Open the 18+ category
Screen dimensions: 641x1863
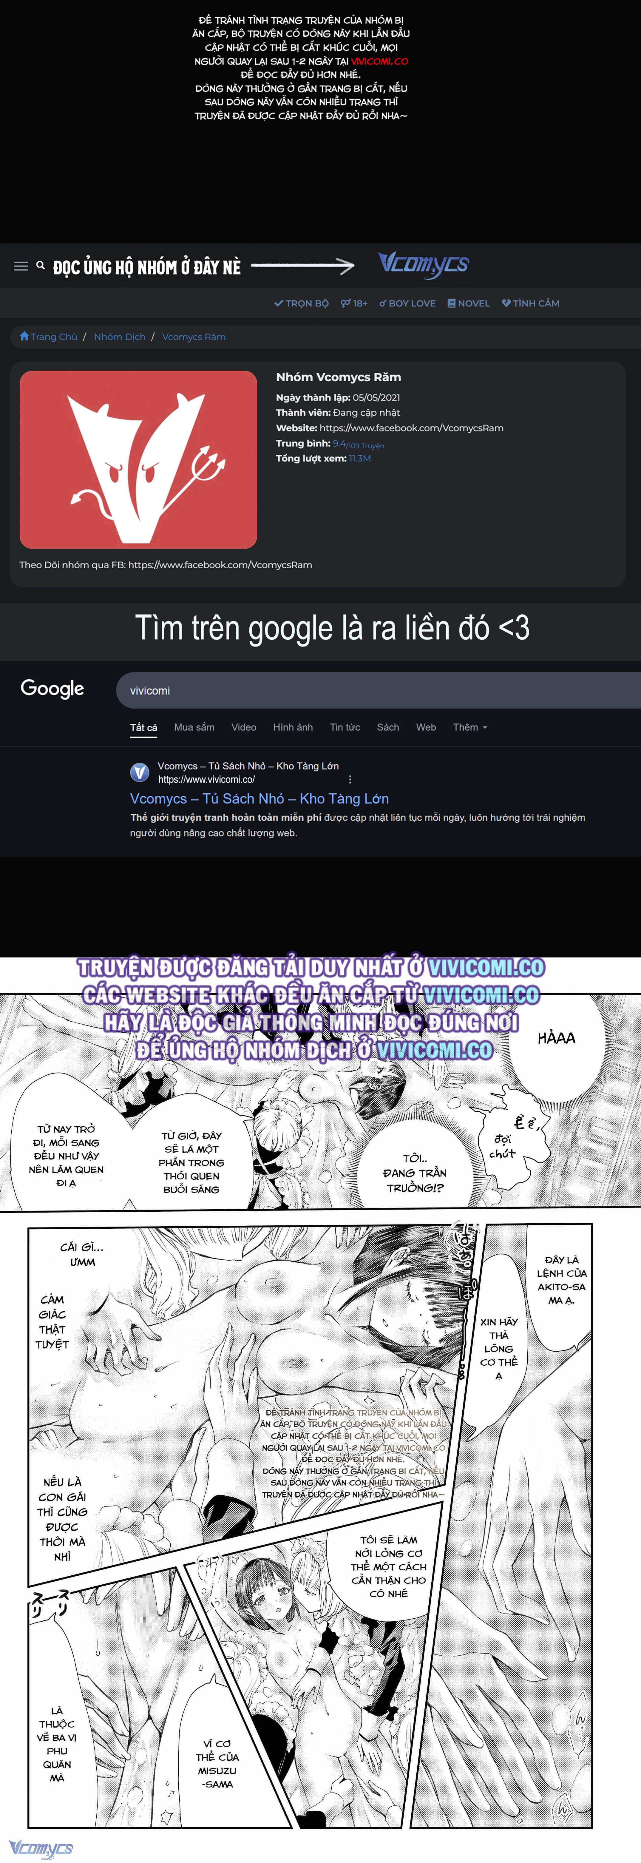tap(354, 303)
